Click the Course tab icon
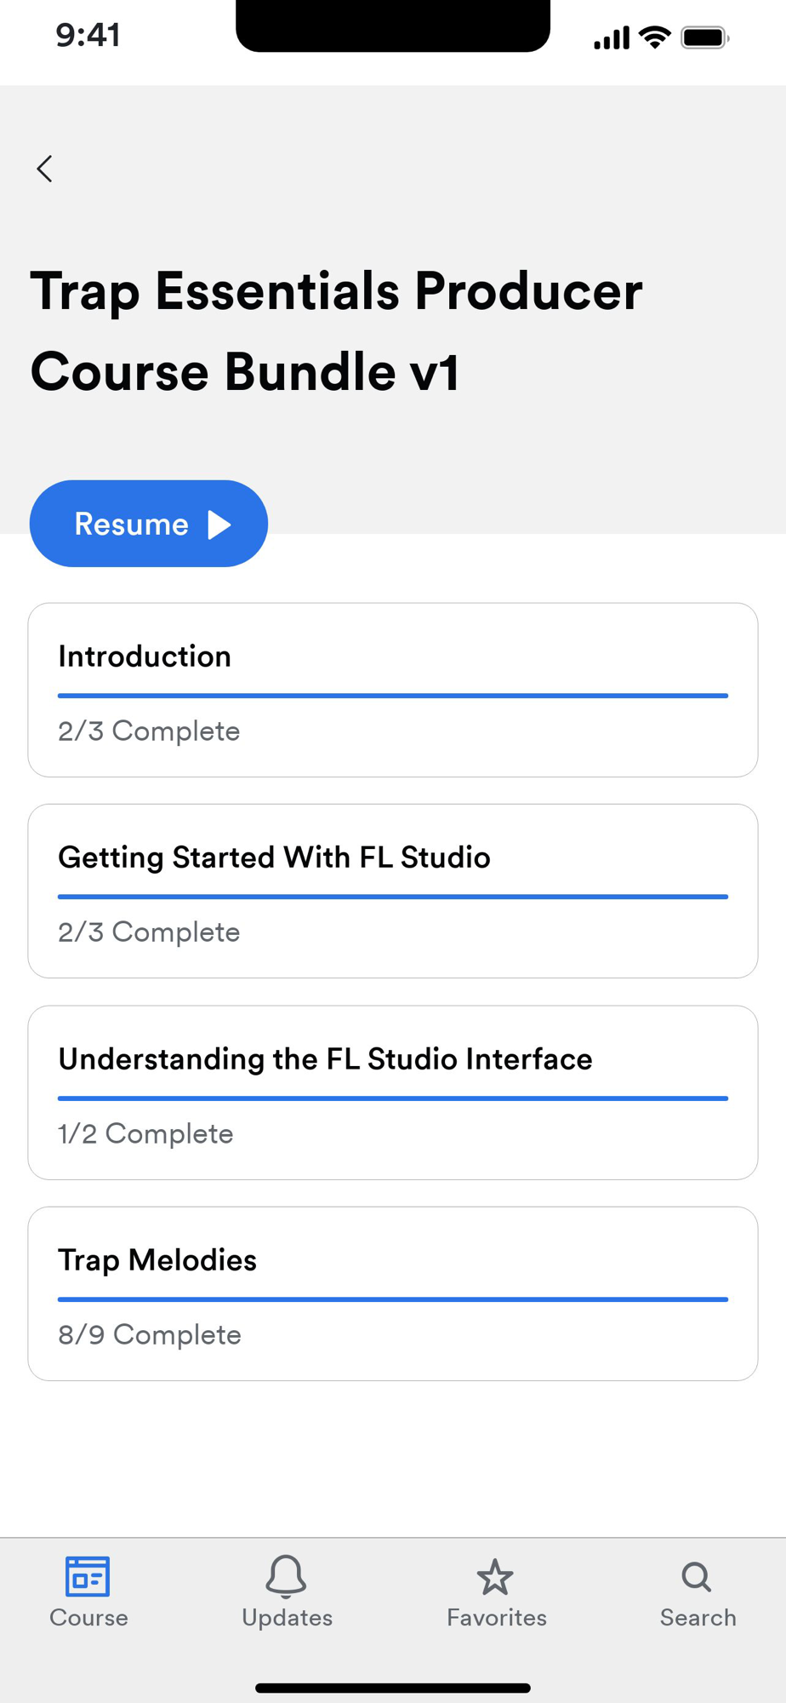Viewport: 786px width, 1703px height. click(x=88, y=1576)
